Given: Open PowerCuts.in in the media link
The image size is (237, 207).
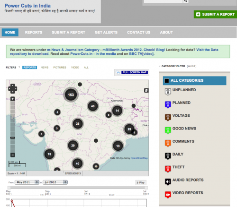Looking at the screenshot, I should [x=93, y=54].
